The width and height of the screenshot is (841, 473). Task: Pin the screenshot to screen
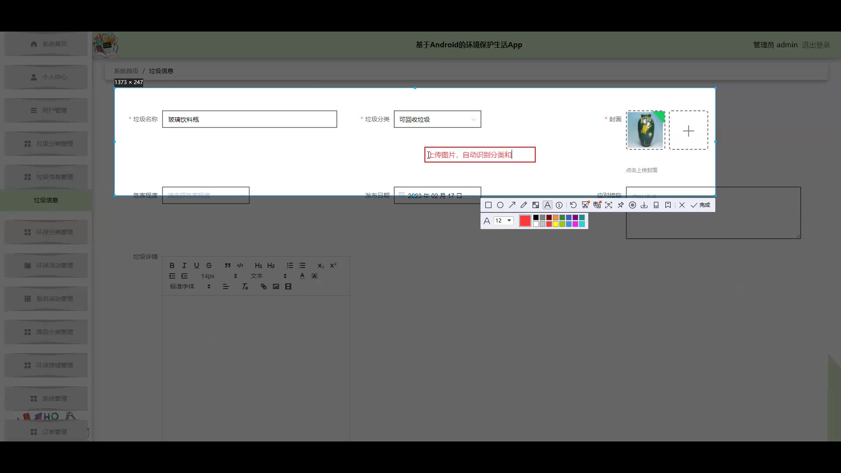pos(621,205)
